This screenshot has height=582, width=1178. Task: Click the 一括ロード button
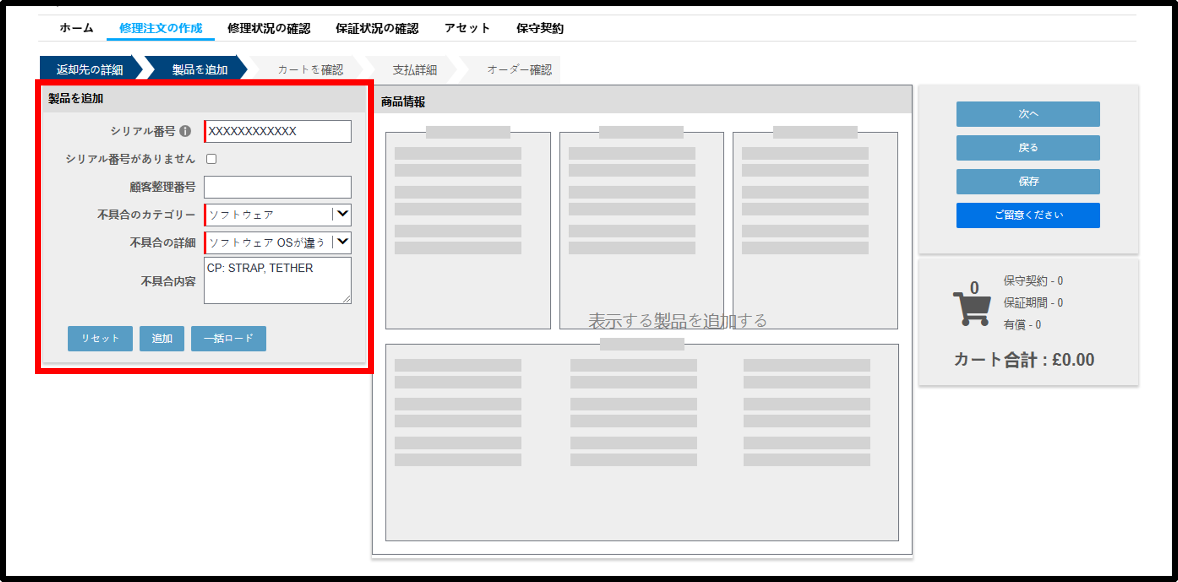(x=229, y=339)
